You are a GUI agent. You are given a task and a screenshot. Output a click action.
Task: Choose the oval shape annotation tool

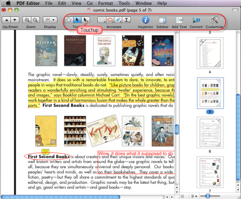pyautogui.click(x=110, y=20)
